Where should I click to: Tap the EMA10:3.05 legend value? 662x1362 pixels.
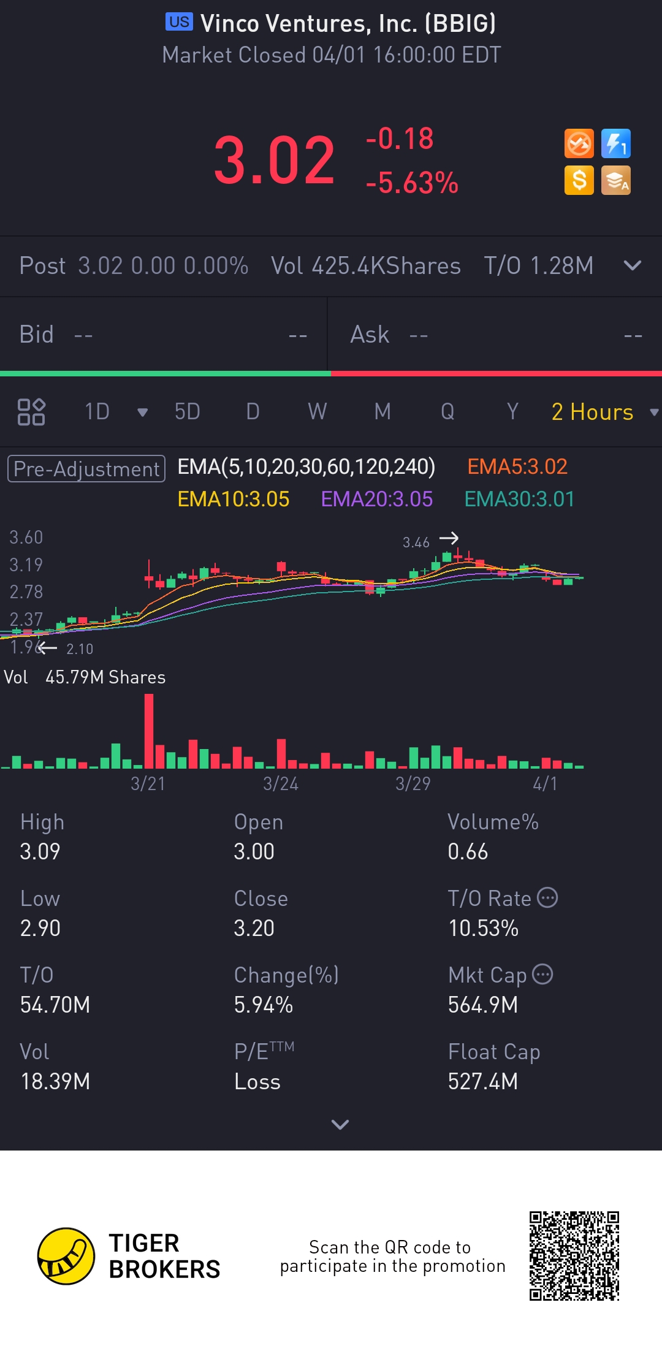(234, 500)
